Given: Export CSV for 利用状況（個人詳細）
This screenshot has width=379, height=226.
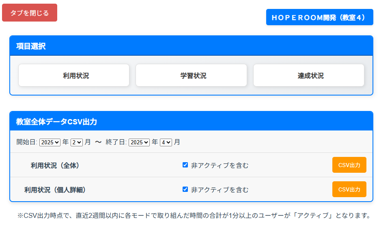Looking at the screenshot, I should coord(349,189).
